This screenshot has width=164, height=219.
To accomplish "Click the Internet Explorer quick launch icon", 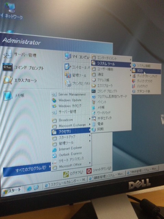I will point(29,189).
